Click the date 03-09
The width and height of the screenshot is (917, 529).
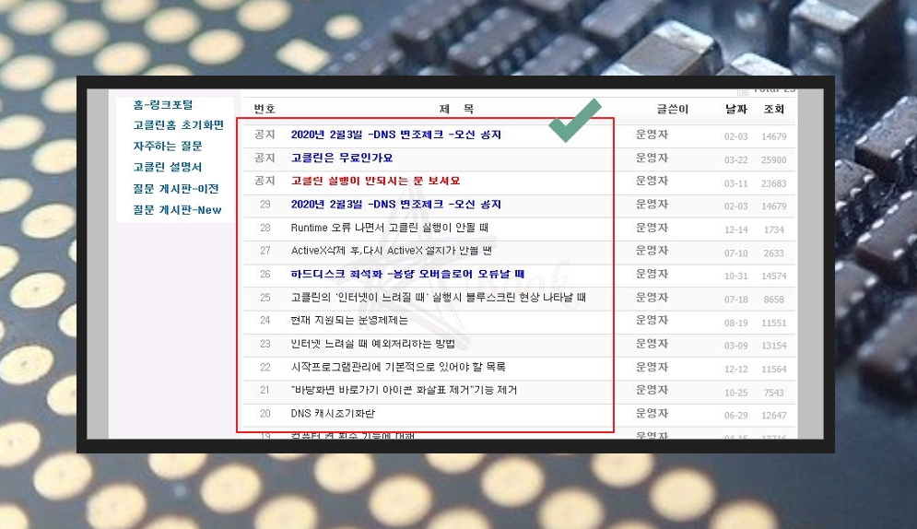tap(735, 346)
